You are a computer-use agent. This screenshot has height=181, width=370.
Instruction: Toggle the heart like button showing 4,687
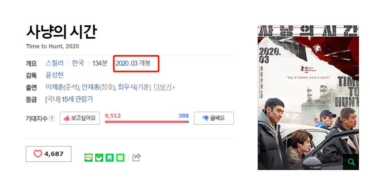pyautogui.click(x=49, y=154)
